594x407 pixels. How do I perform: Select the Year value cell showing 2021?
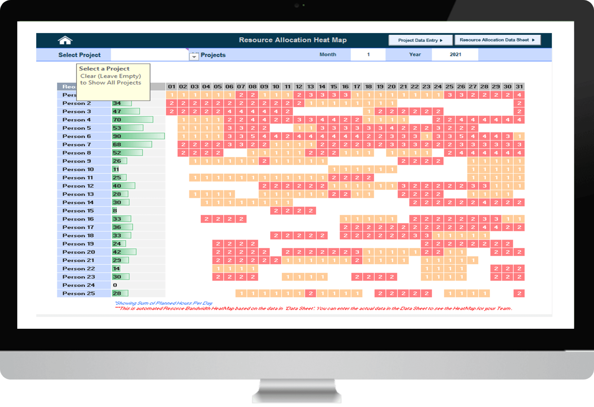point(455,54)
